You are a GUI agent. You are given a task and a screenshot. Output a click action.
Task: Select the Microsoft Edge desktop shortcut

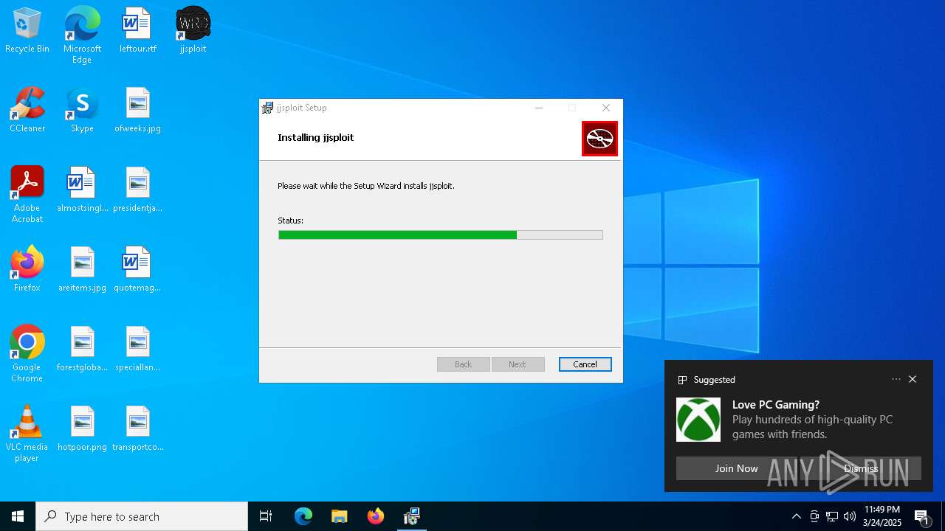[x=82, y=35]
